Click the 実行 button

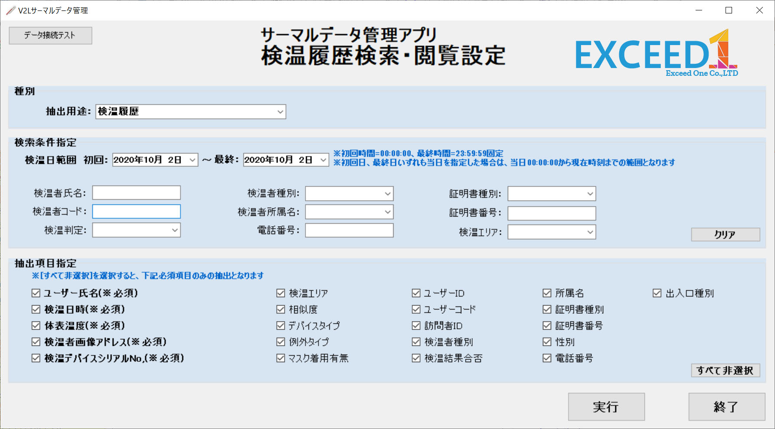pos(606,407)
